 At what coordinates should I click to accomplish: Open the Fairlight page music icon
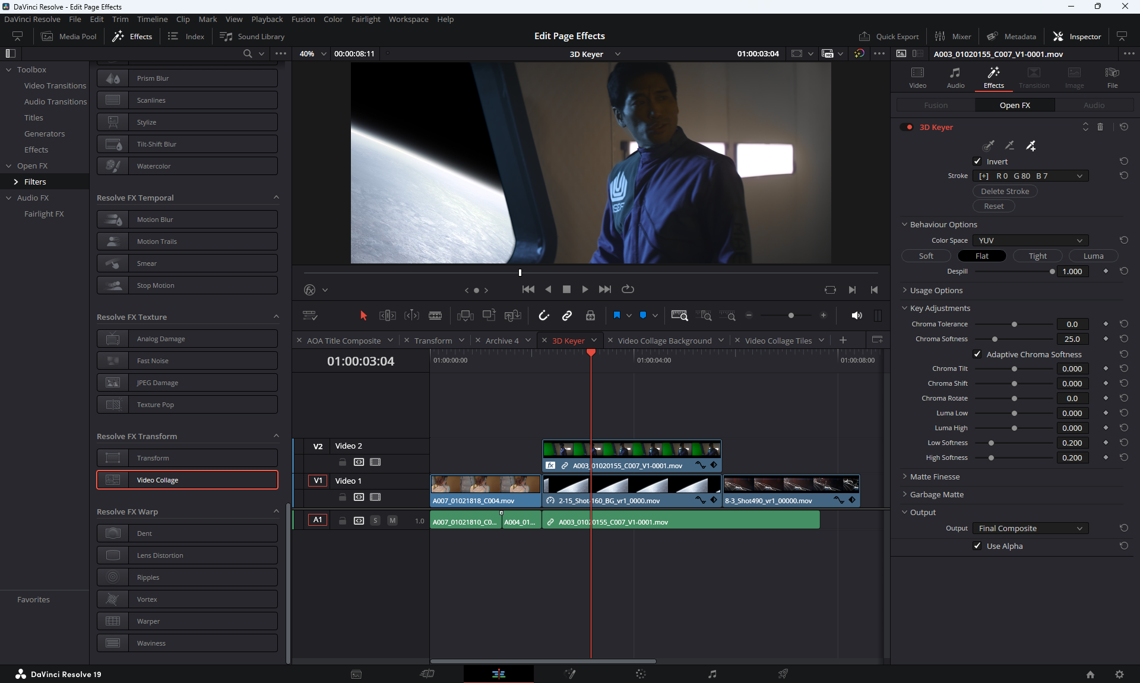click(712, 674)
